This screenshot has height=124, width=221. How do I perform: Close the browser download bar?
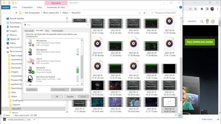point(218,119)
